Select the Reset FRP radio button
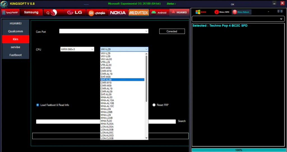Screen dimensions: 287x152 click(x=160, y=105)
